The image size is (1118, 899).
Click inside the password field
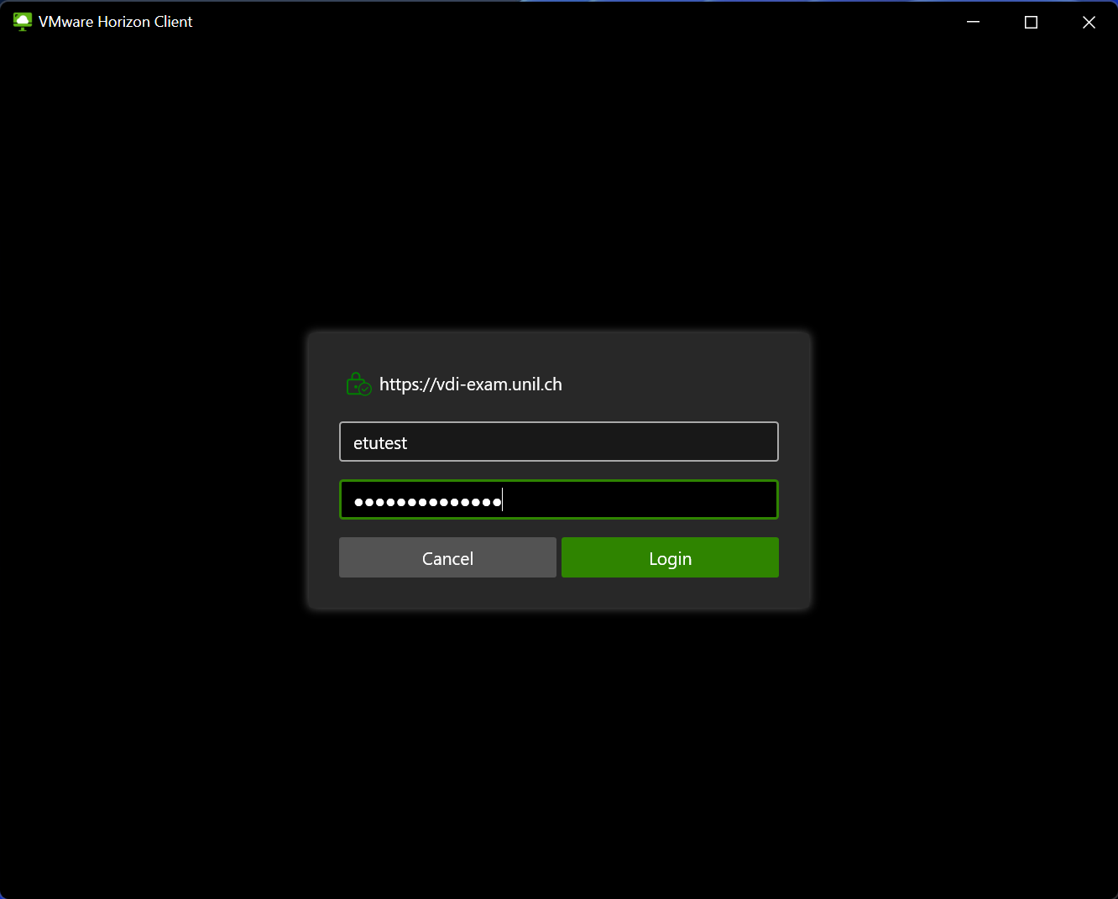638,500
